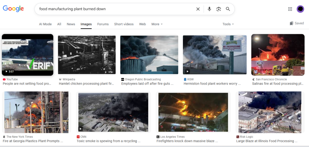
Task: Start voice search with the microphone
Action: [209, 9]
